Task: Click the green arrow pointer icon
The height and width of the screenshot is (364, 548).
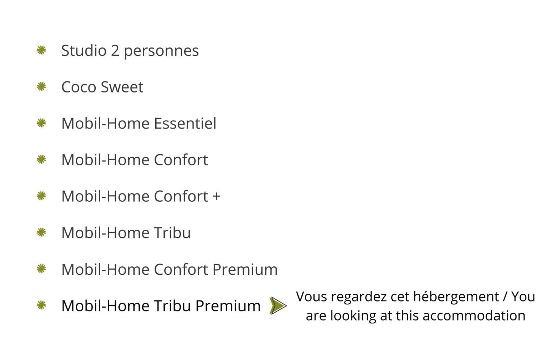Action: pos(278,306)
